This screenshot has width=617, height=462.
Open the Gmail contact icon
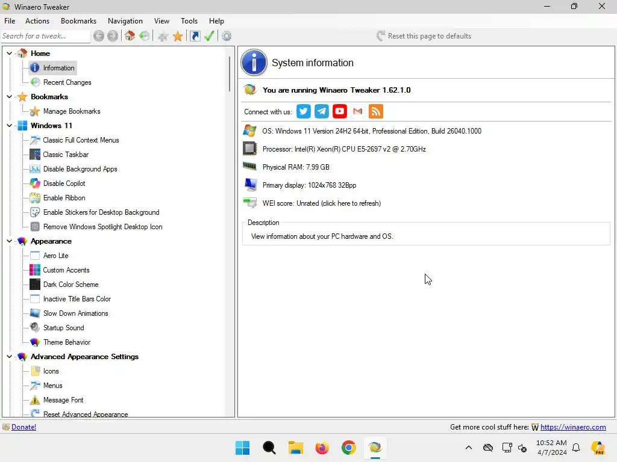tap(358, 111)
